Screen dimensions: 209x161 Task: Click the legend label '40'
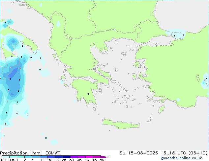(87, 160)
